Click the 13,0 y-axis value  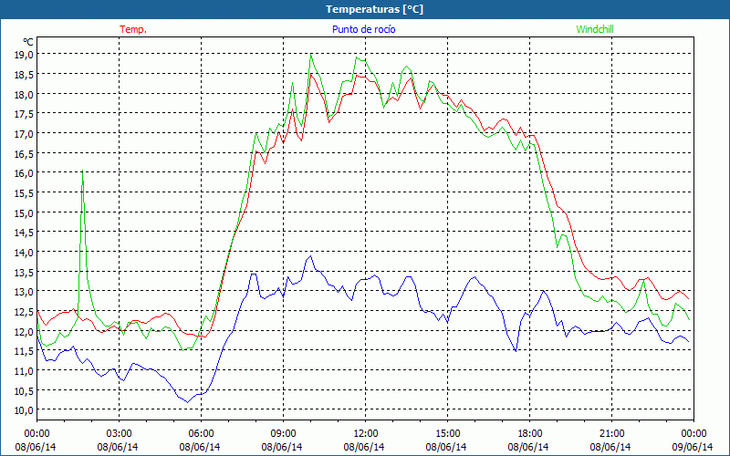tap(25, 292)
